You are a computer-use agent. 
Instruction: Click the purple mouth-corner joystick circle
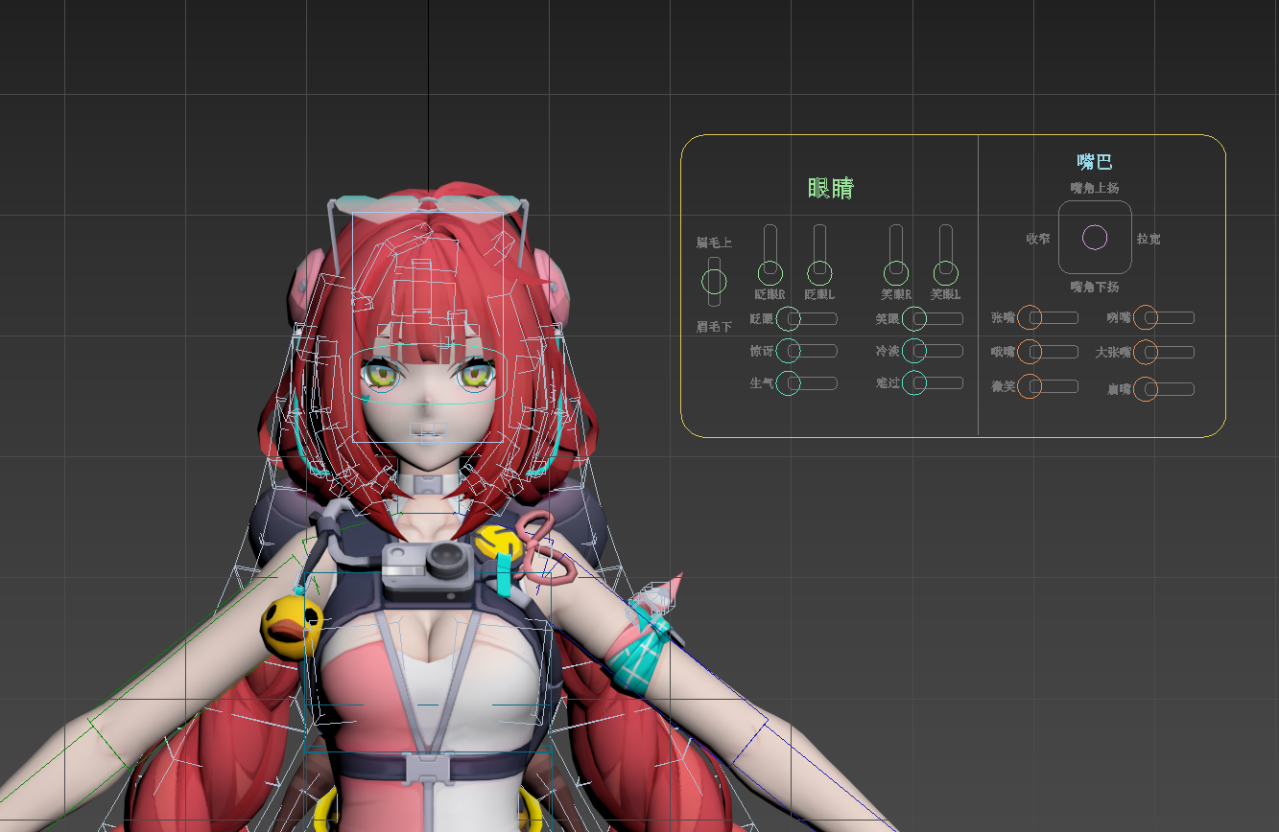tap(1095, 238)
